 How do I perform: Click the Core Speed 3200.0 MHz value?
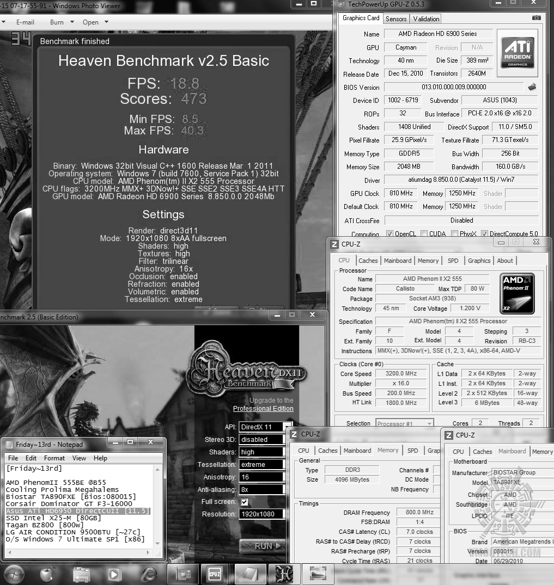[x=401, y=373]
